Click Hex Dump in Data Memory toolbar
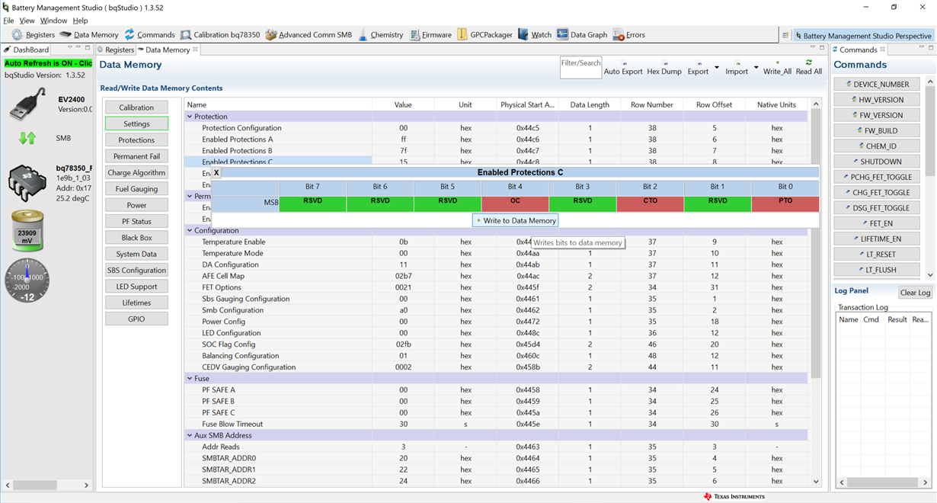This screenshot has height=503, width=937. pyautogui.click(x=664, y=68)
